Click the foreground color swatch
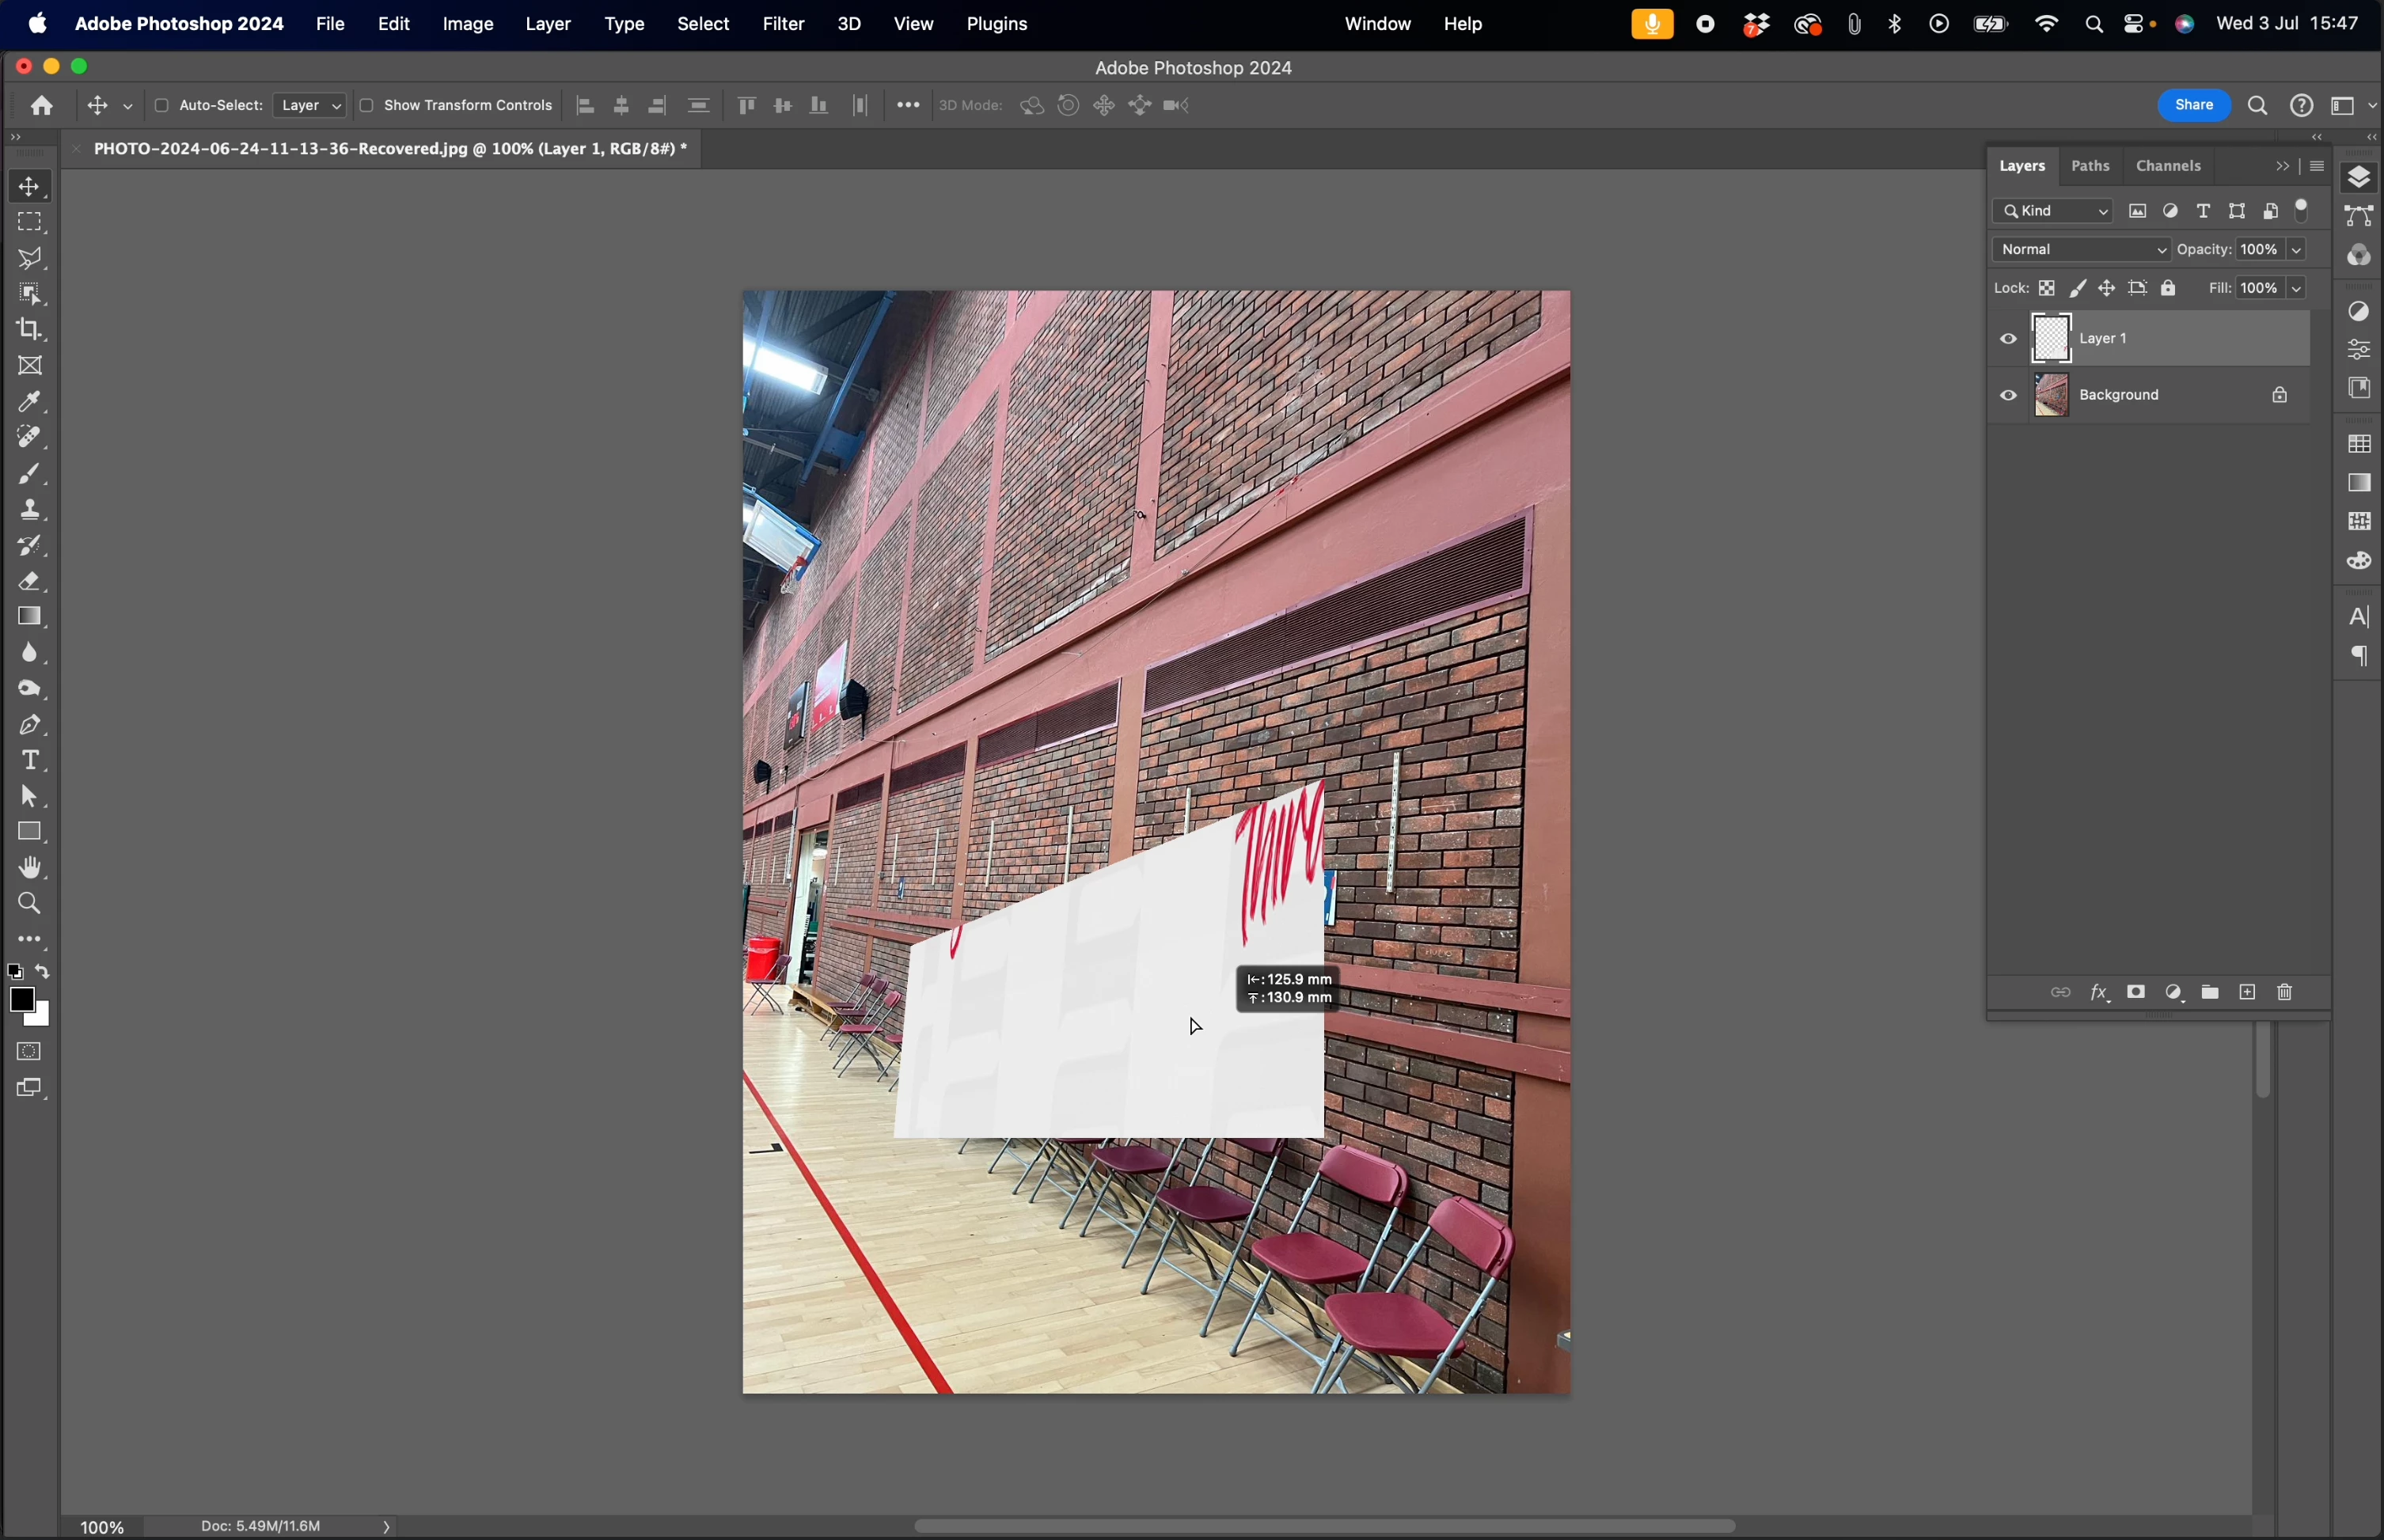The image size is (2384, 1540). tap(21, 1000)
